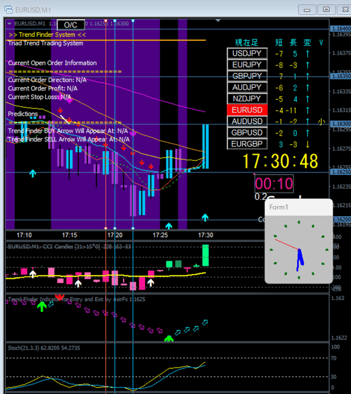Click the green buy arrow at Trend Finder low
The height and width of the screenshot is (394, 351).
coord(168,339)
